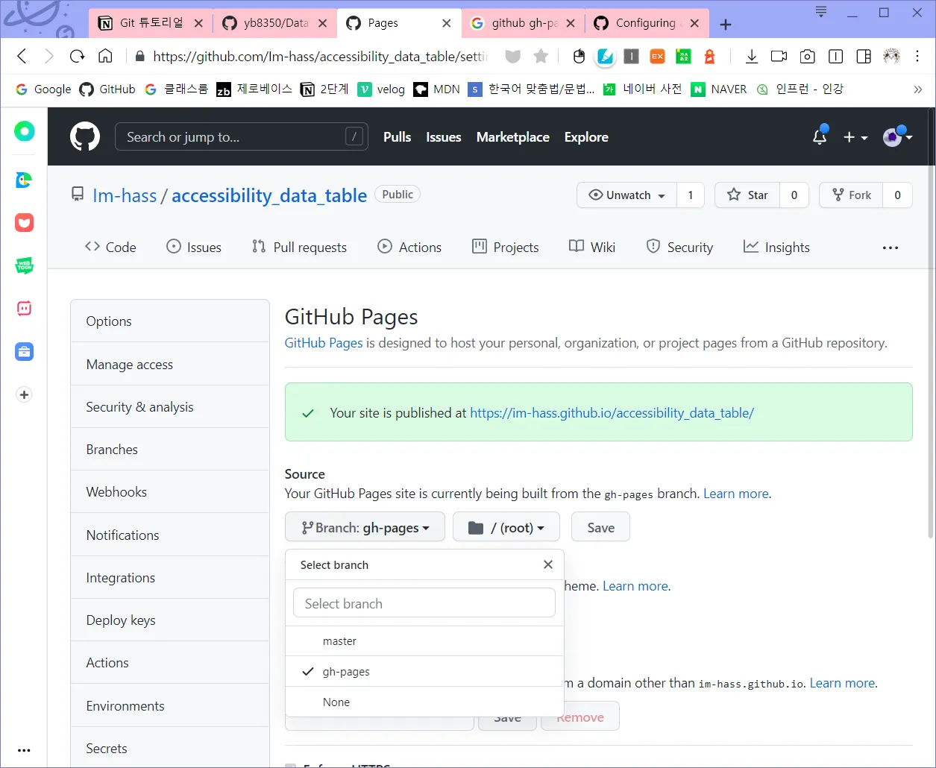Open the Webtoon sidebar icon
Viewport: 936px width, 768px height.
[x=25, y=265]
